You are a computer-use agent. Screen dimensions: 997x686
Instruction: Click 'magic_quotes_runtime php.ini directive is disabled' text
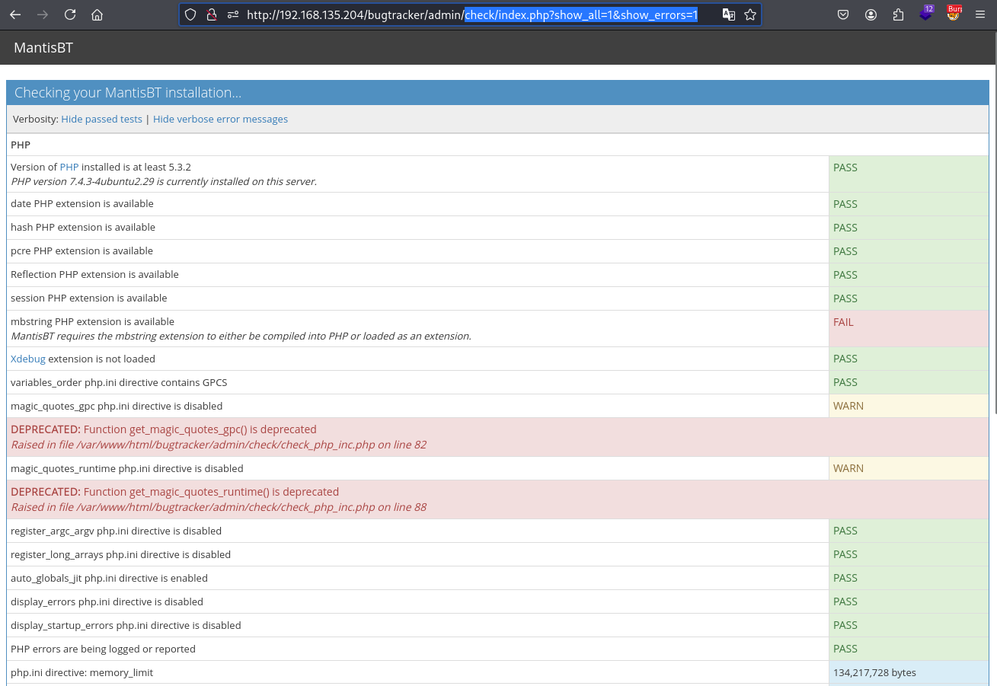[x=127, y=468]
